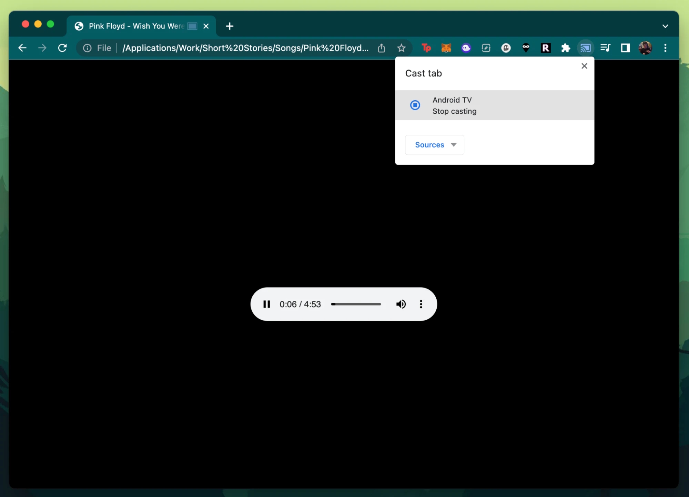Viewport: 689px width, 497px height.
Task: Open the music queue toolbar icon
Action: pos(605,48)
